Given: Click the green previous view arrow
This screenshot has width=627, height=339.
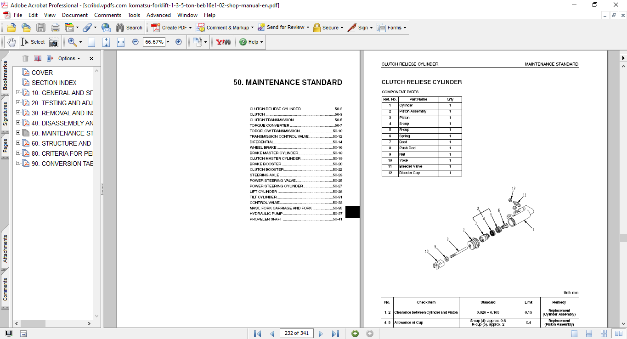Looking at the screenshot, I should (x=355, y=333).
